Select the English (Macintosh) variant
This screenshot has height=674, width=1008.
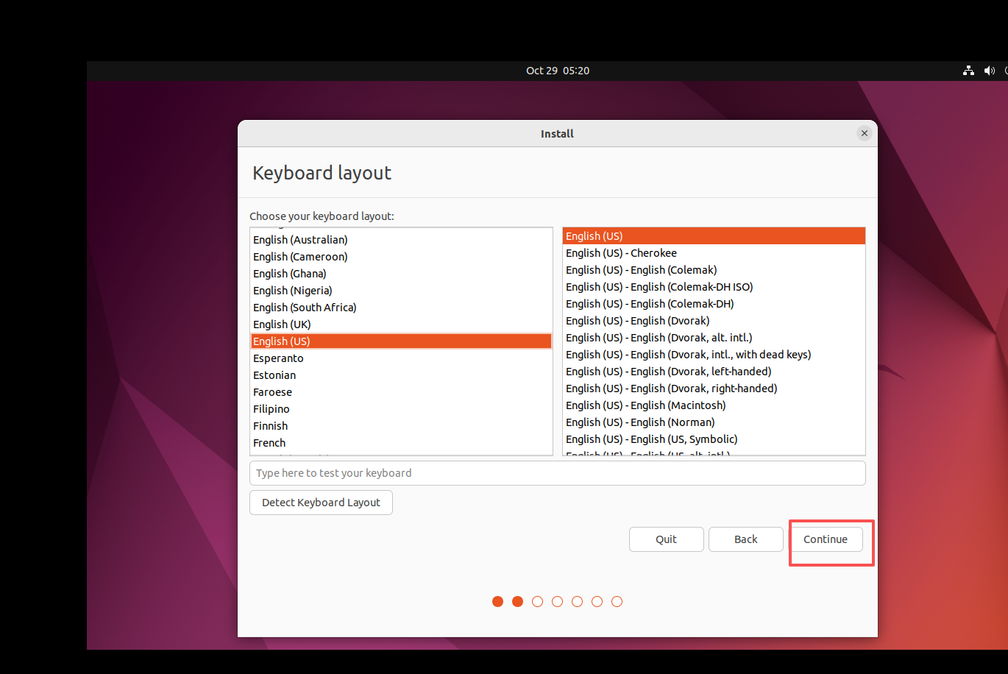coord(714,405)
